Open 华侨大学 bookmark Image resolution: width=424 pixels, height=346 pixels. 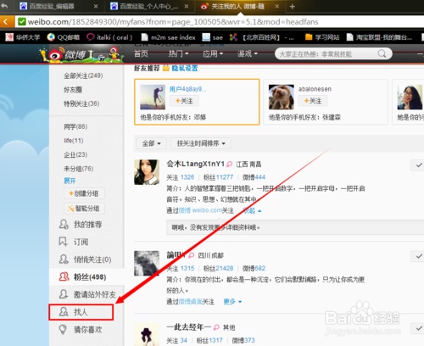click(x=23, y=37)
